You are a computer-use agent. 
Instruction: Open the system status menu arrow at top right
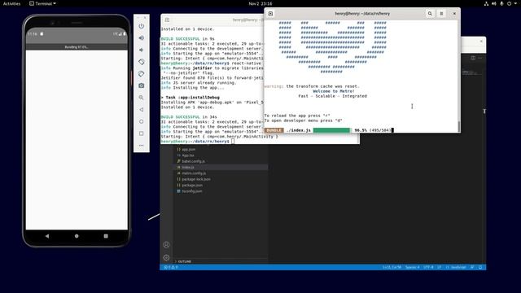(x=515, y=3)
